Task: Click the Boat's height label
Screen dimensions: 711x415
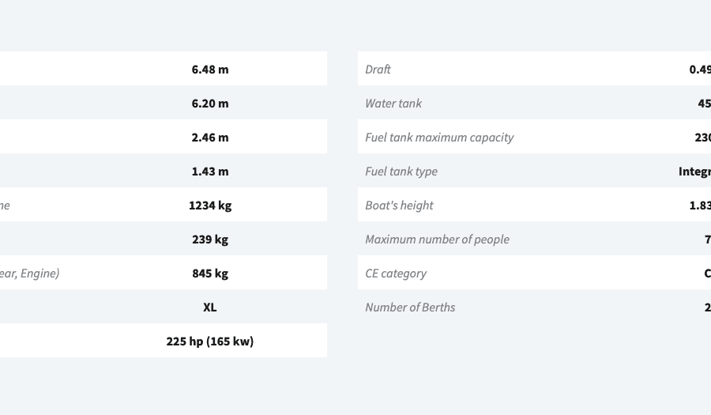Action: [399, 206]
